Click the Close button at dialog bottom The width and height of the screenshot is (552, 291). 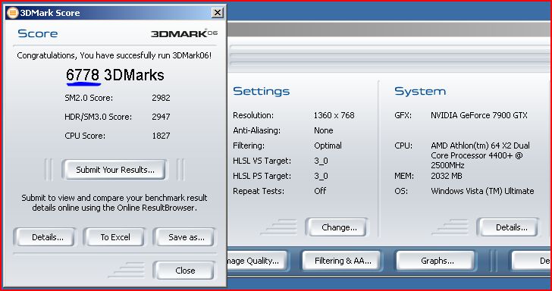(184, 271)
